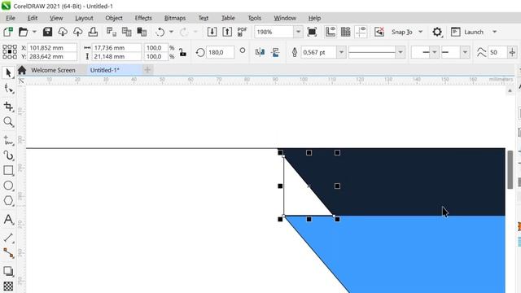Click the Open folder icon
This screenshot has width=521, height=293.
coord(23,32)
